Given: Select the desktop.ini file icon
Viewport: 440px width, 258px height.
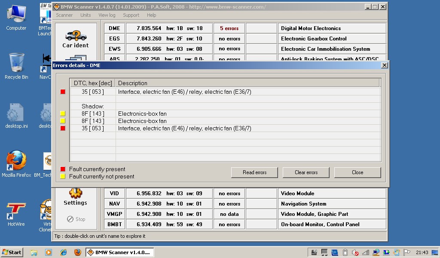Looking at the screenshot, I should pyautogui.click(x=16, y=112).
